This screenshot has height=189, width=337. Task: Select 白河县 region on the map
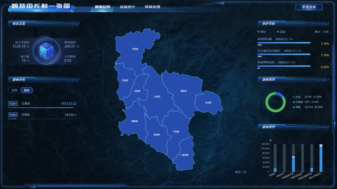pyautogui.click(x=208, y=102)
